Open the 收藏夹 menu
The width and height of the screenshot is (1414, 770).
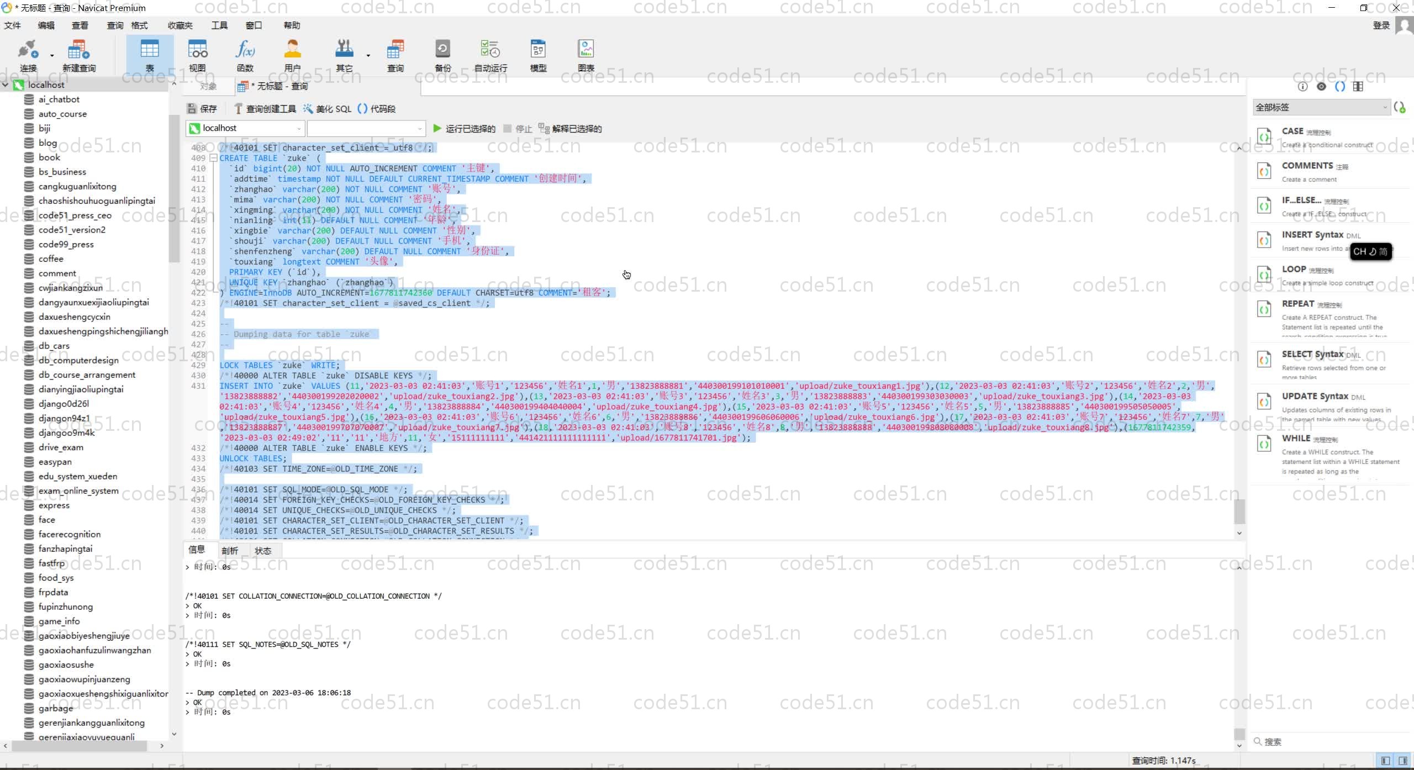[180, 25]
